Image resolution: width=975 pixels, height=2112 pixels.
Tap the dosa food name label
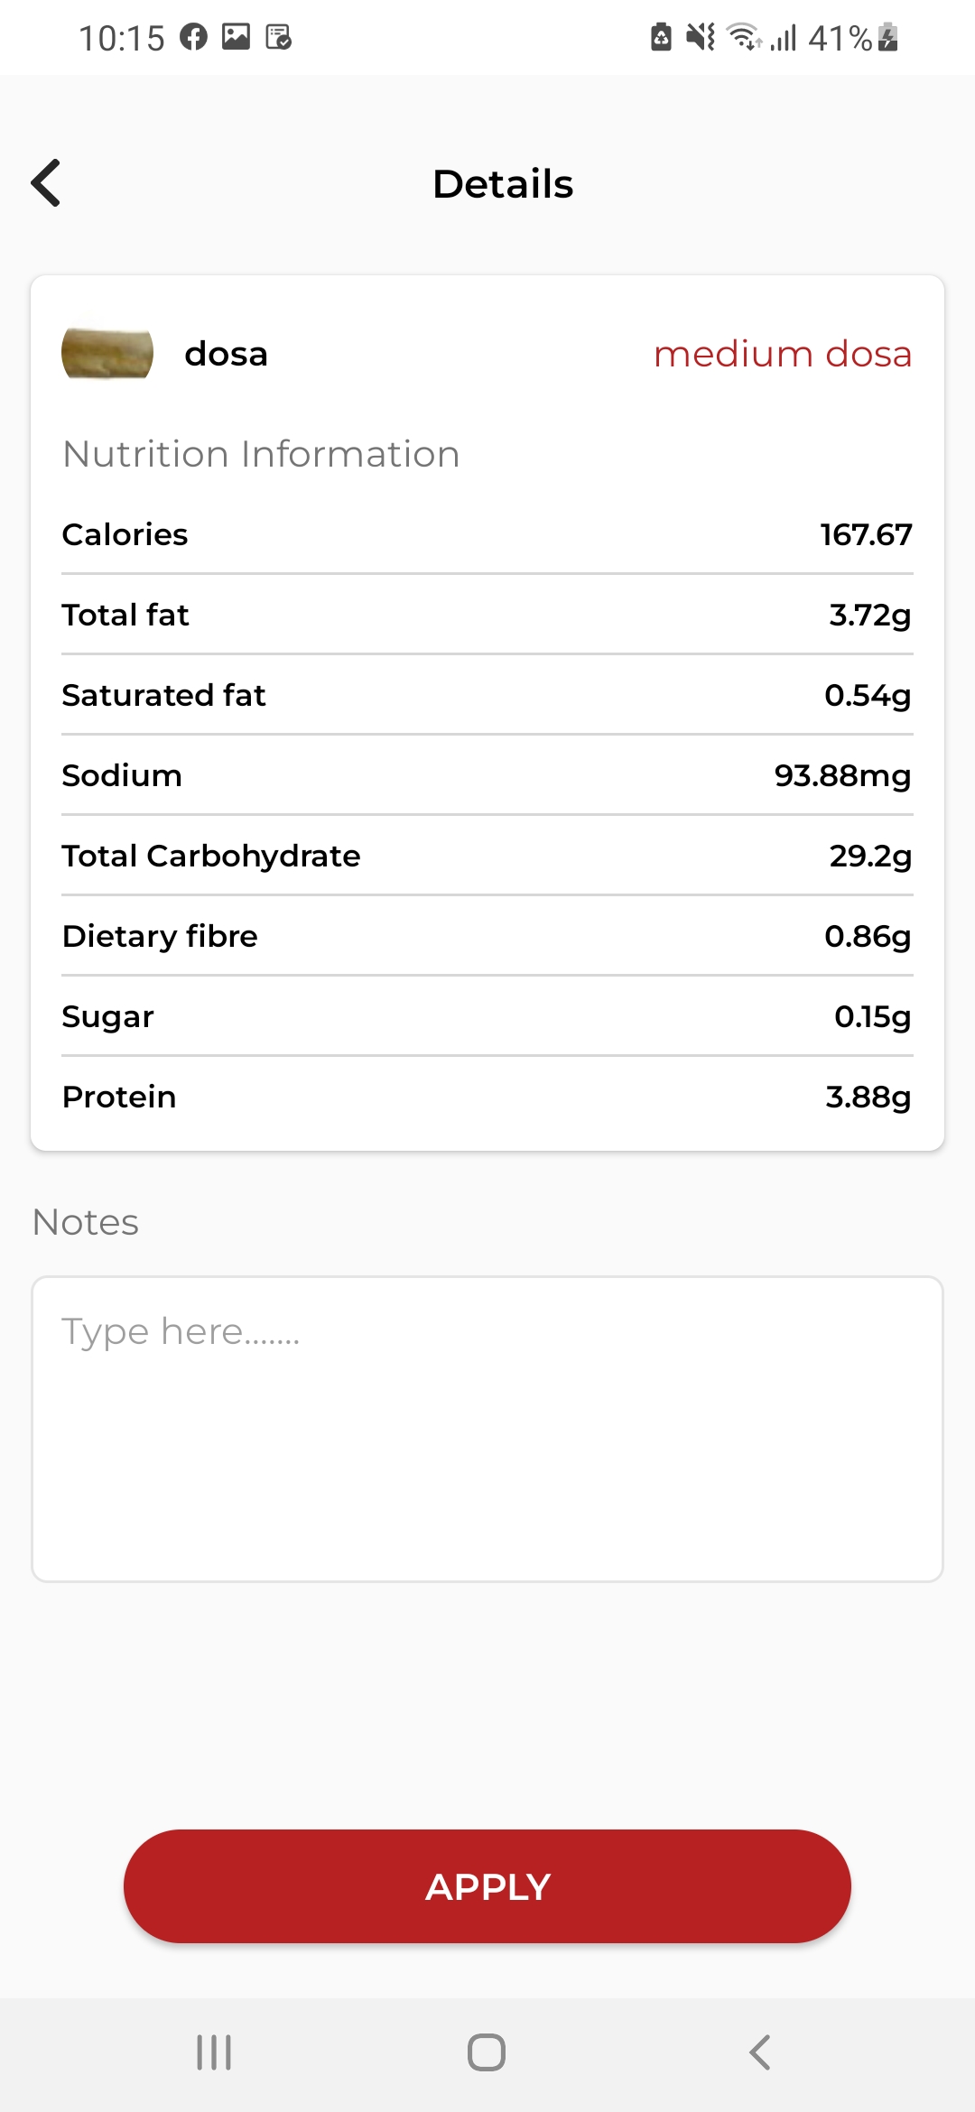click(226, 354)
